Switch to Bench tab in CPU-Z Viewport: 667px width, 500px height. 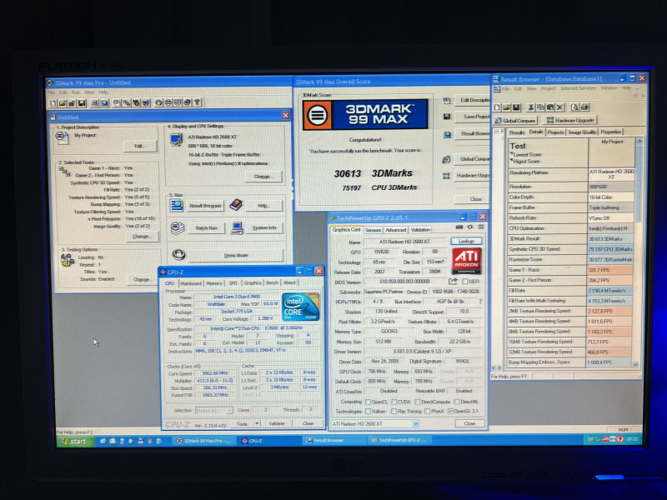coord(272,282)
